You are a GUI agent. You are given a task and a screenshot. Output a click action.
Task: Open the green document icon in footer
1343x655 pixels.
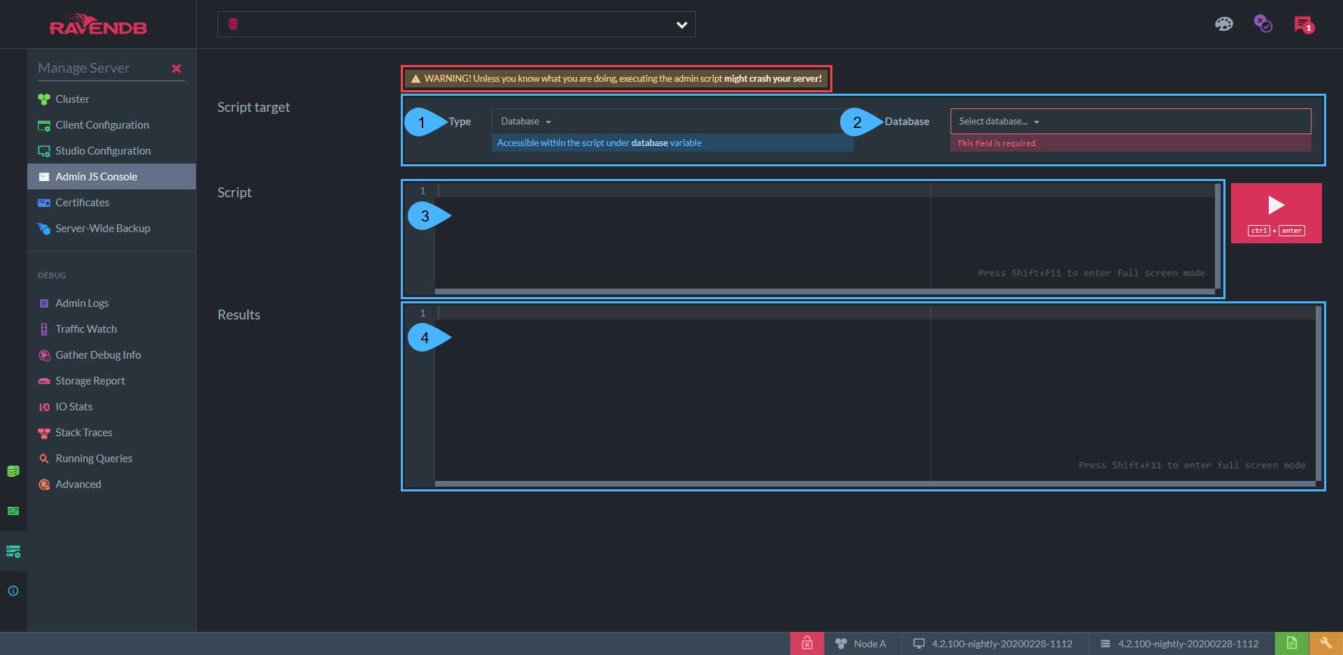(x=1292, y=643)
